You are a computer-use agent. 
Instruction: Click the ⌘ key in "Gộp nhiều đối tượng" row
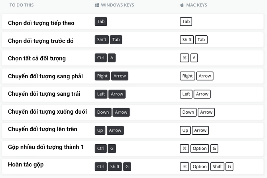185,148
